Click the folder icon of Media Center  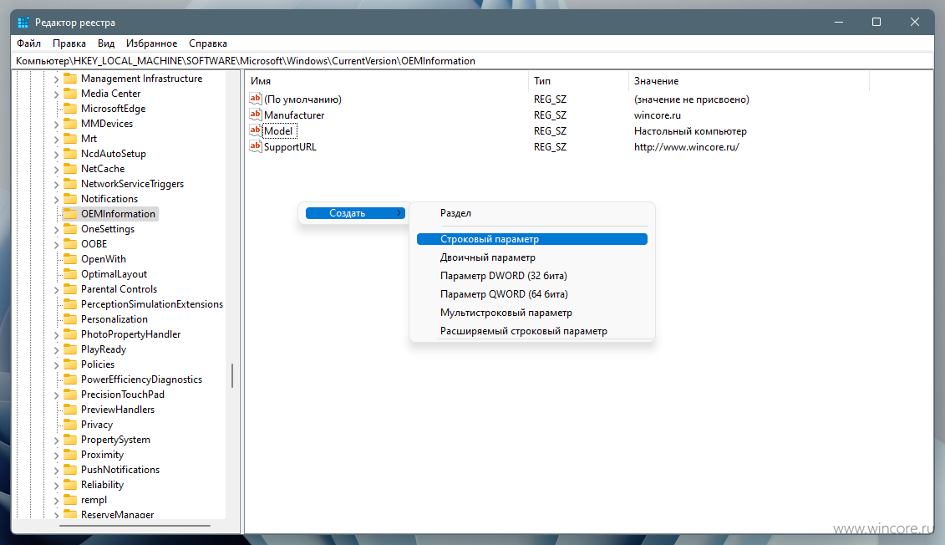[70, 94]
